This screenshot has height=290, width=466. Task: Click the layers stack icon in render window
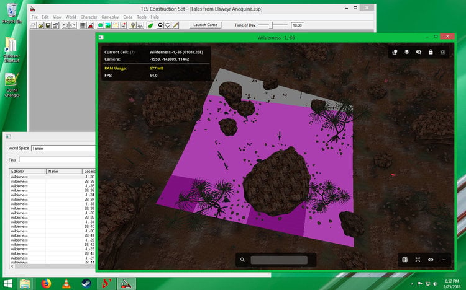tap(406, 52)
